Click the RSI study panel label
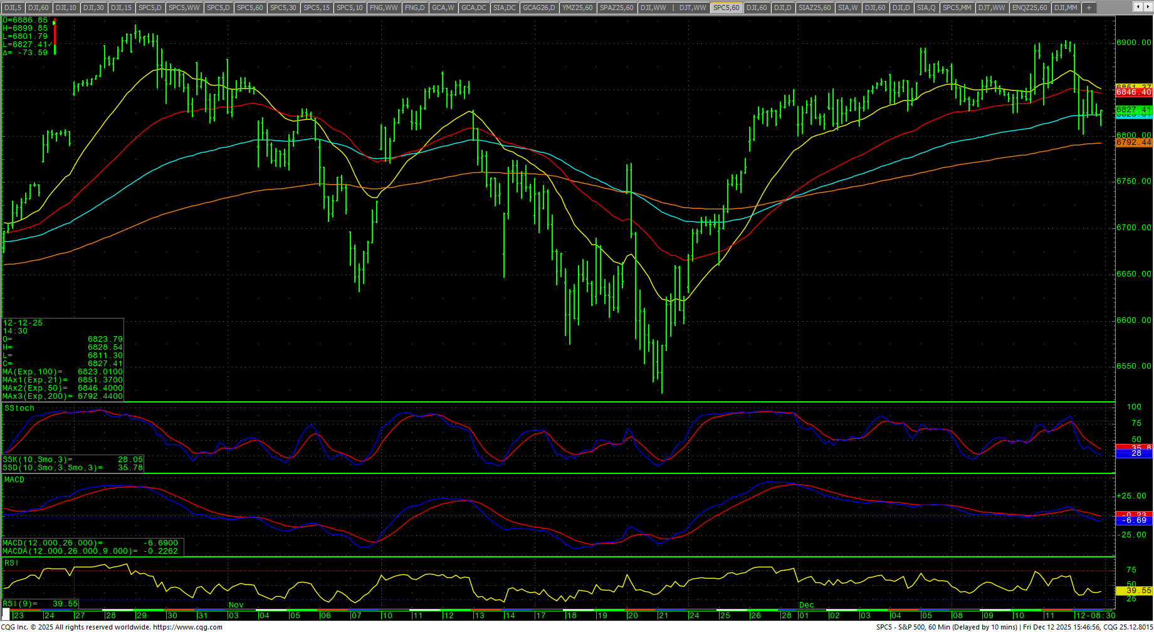This screenshot has height=632, width=1154. coord(11,563)
